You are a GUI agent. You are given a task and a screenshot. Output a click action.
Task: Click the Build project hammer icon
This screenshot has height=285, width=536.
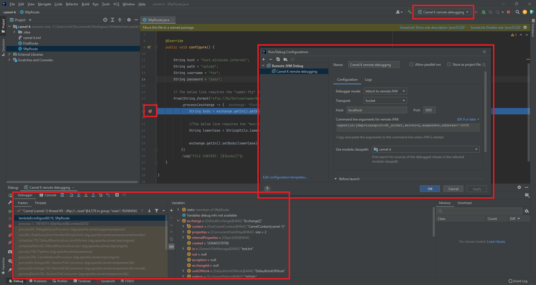pos(409,12)
